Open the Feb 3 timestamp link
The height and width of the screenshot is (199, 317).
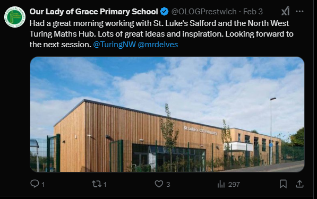[x=253, y=12]
